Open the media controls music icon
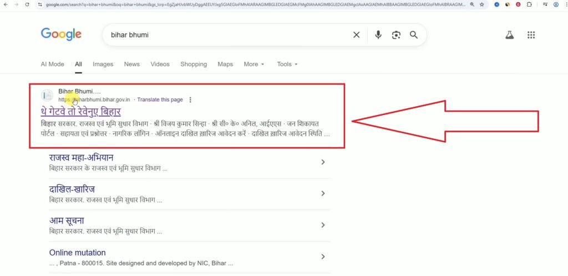 (x=545, y=4)
